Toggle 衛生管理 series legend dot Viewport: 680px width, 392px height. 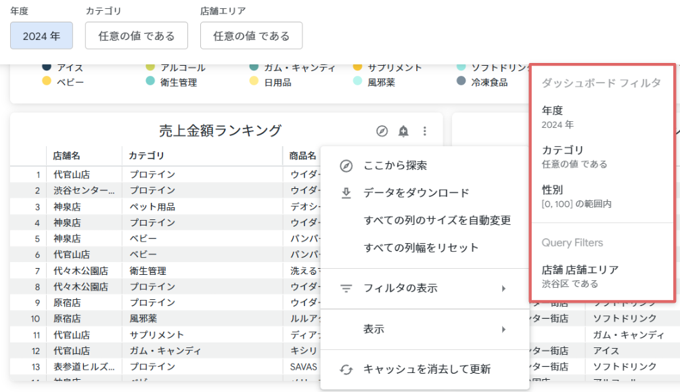150,81
